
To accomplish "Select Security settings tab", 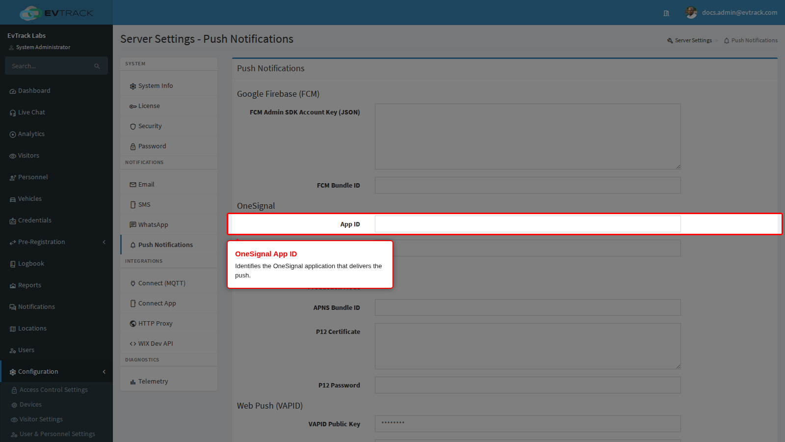I will (169, 126).
